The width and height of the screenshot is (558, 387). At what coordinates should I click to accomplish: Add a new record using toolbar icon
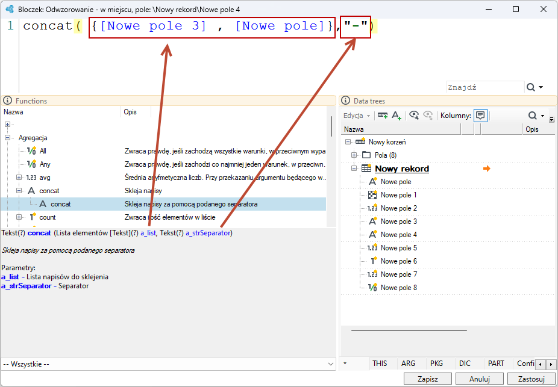click(x=383, y=116)
